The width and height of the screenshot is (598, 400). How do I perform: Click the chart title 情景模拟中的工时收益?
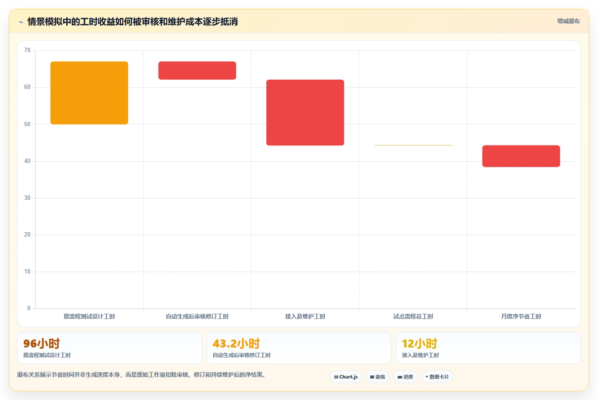tap(71, 21)
